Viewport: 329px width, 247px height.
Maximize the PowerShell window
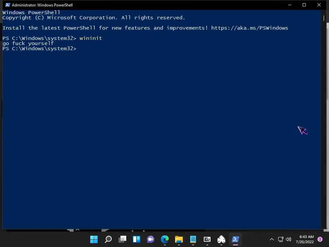[x=304, y=5]
